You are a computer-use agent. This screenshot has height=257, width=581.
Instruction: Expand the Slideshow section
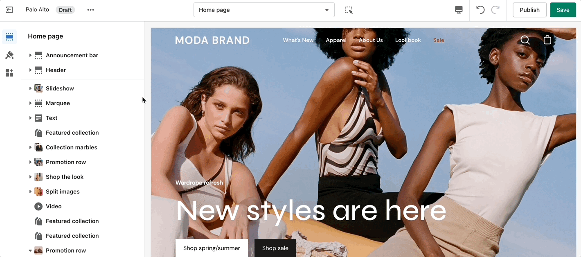pos(30,88)
